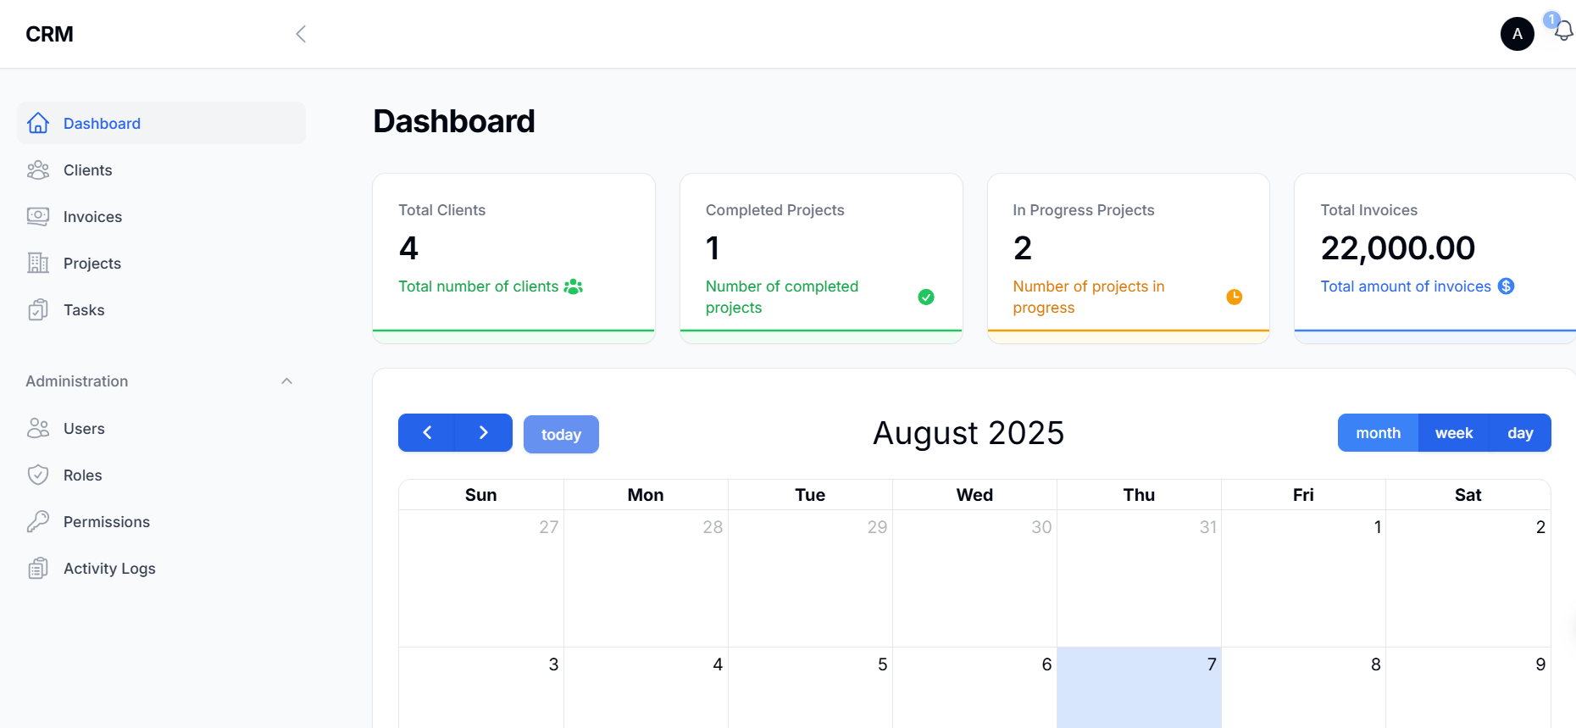Click the Invoices money icon

pyautogui.click(x=38, y=217)
